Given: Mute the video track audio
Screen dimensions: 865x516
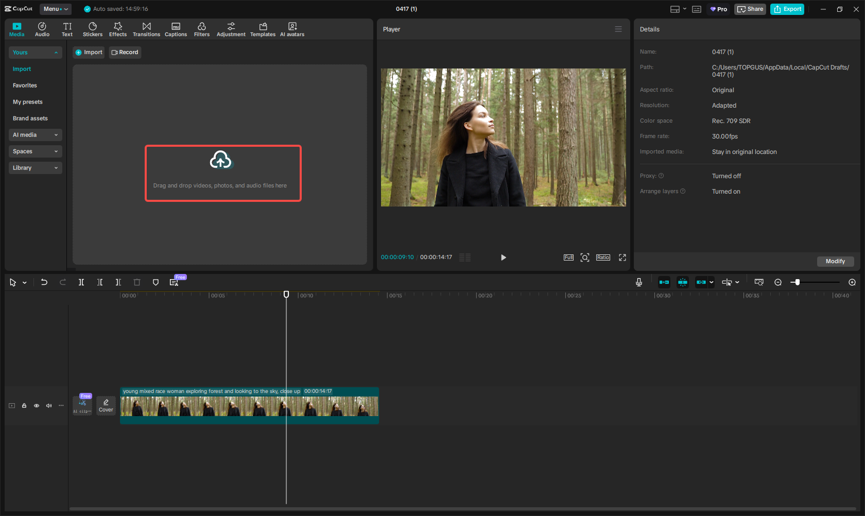Looking at the screenshot, I should tap(49, 406).
